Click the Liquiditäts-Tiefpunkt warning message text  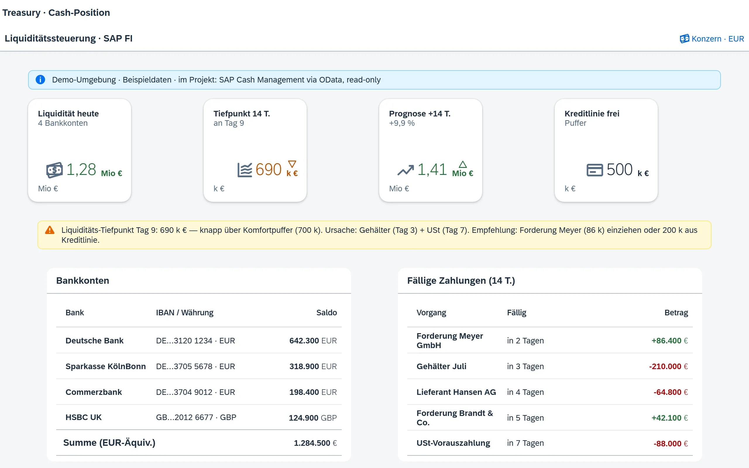[x=379, y=235]
